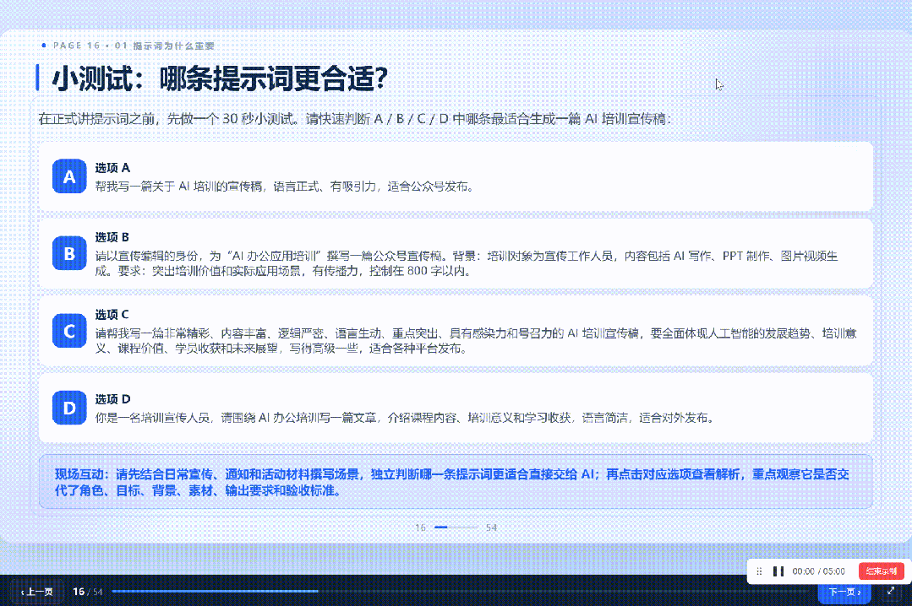Click the blue "B" badge icon

[69, 252]
